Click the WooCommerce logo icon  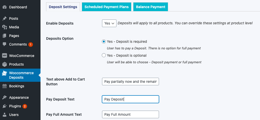click(x=5, y=56)
